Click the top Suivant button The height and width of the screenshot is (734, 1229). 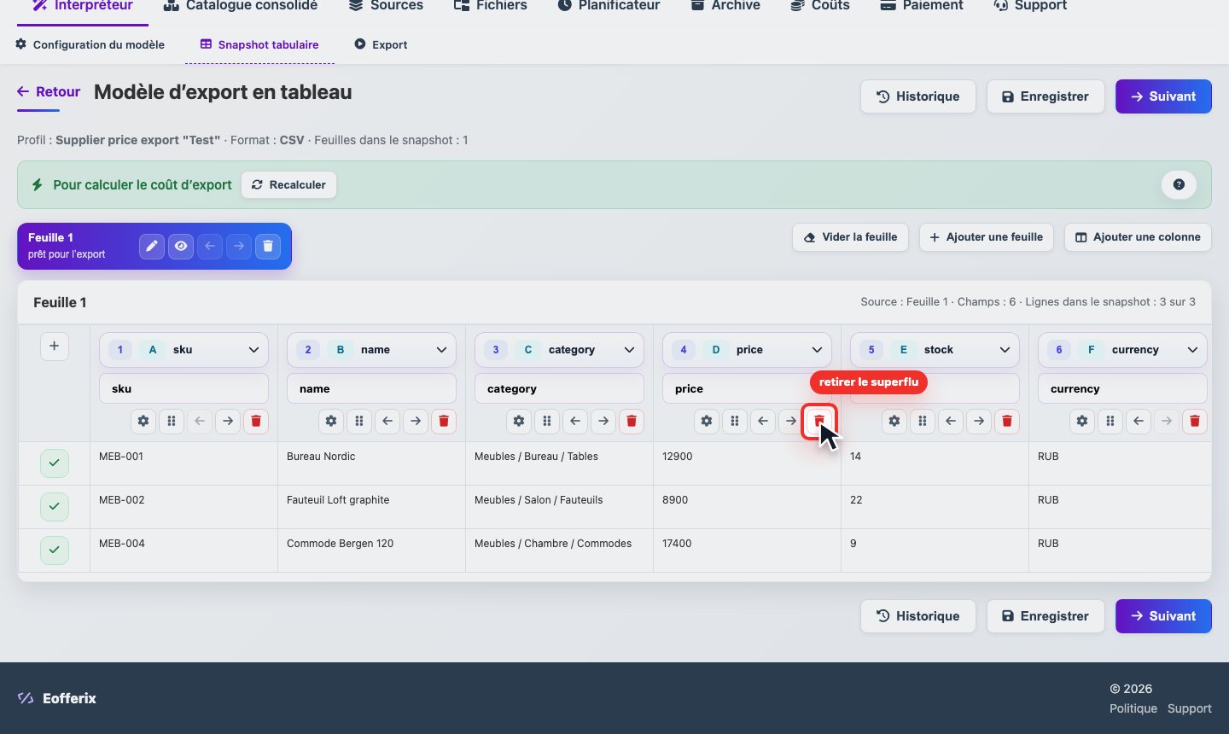[x=1163, y=96]
